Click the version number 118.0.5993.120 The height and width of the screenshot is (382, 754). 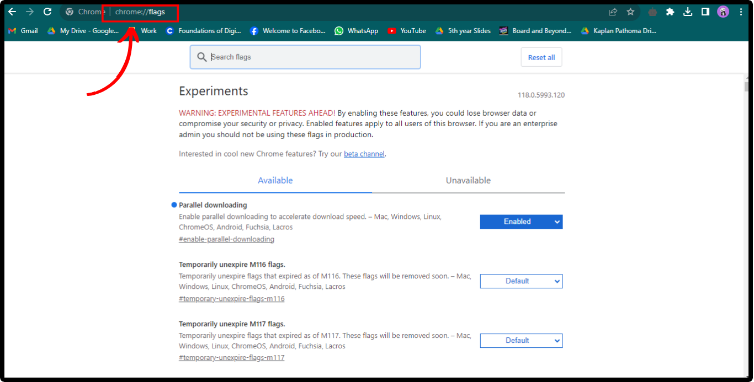click(541, 95)
